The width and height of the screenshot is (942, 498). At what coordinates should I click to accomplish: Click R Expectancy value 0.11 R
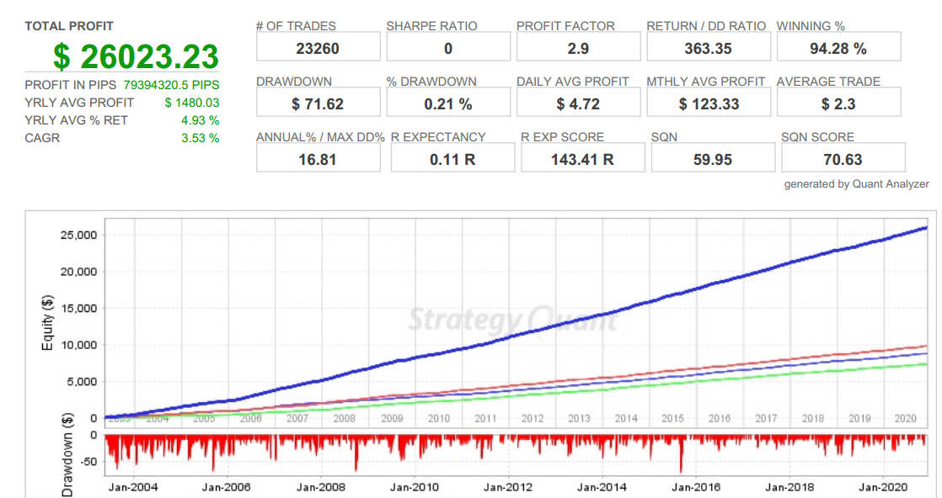pos(452,160)
